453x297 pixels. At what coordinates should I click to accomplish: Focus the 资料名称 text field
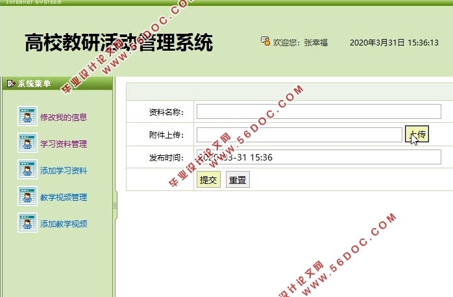pyautogui.click(x=318, y=112)
